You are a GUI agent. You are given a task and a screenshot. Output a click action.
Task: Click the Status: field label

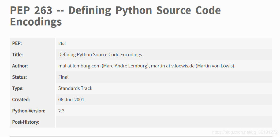(20, 77)
